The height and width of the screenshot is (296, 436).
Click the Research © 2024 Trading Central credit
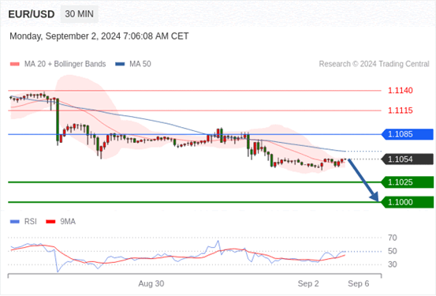[x=374, y=64]
